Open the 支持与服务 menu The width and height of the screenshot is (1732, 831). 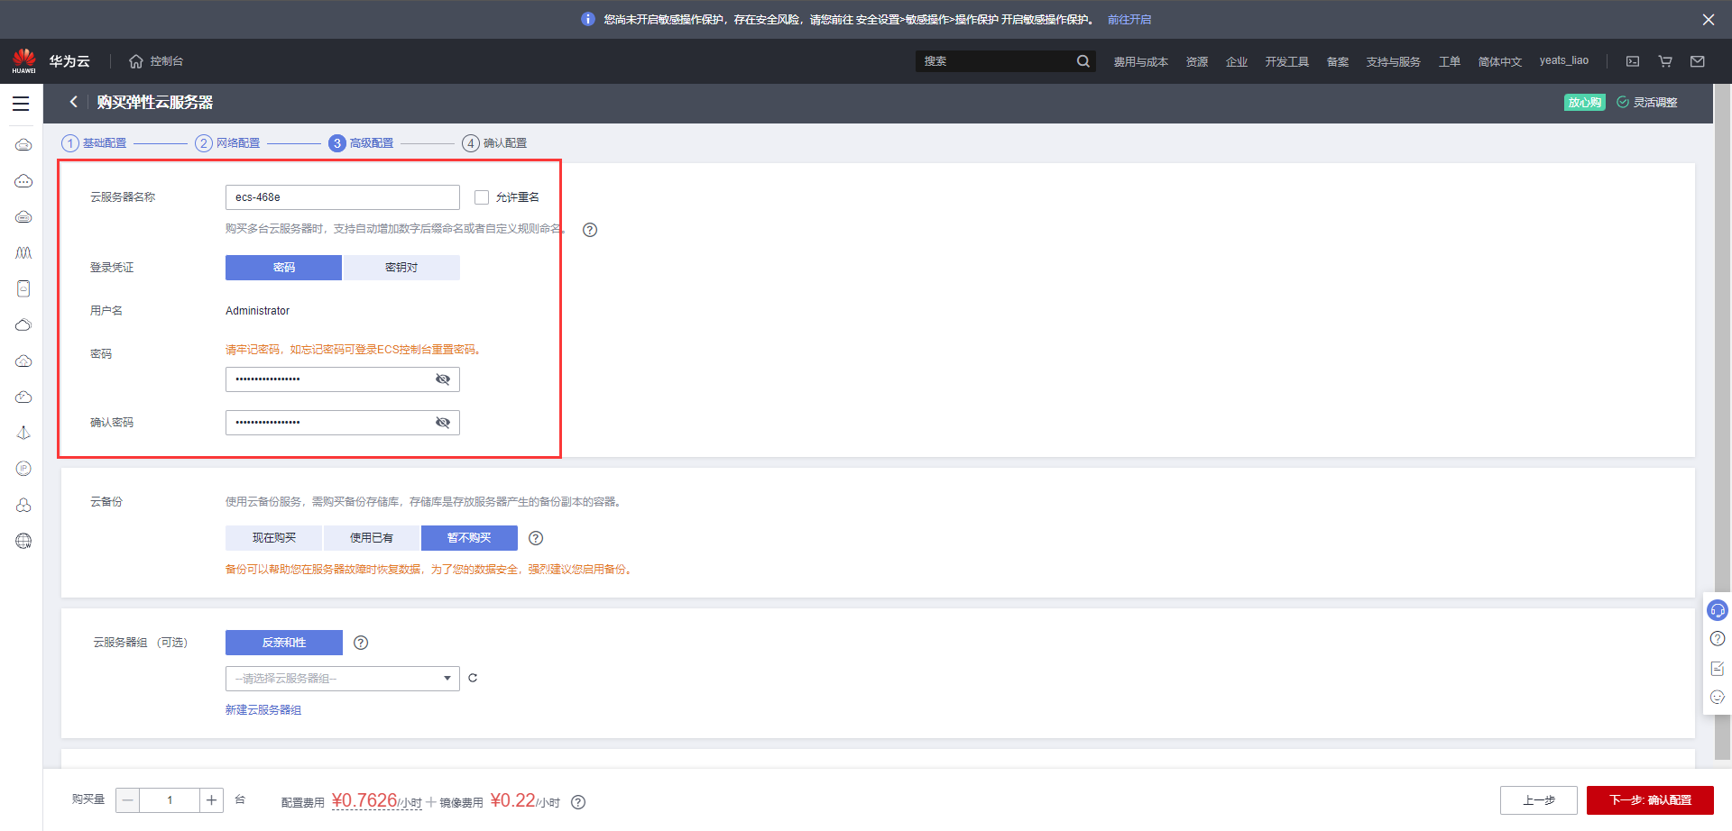point(1393,61)
